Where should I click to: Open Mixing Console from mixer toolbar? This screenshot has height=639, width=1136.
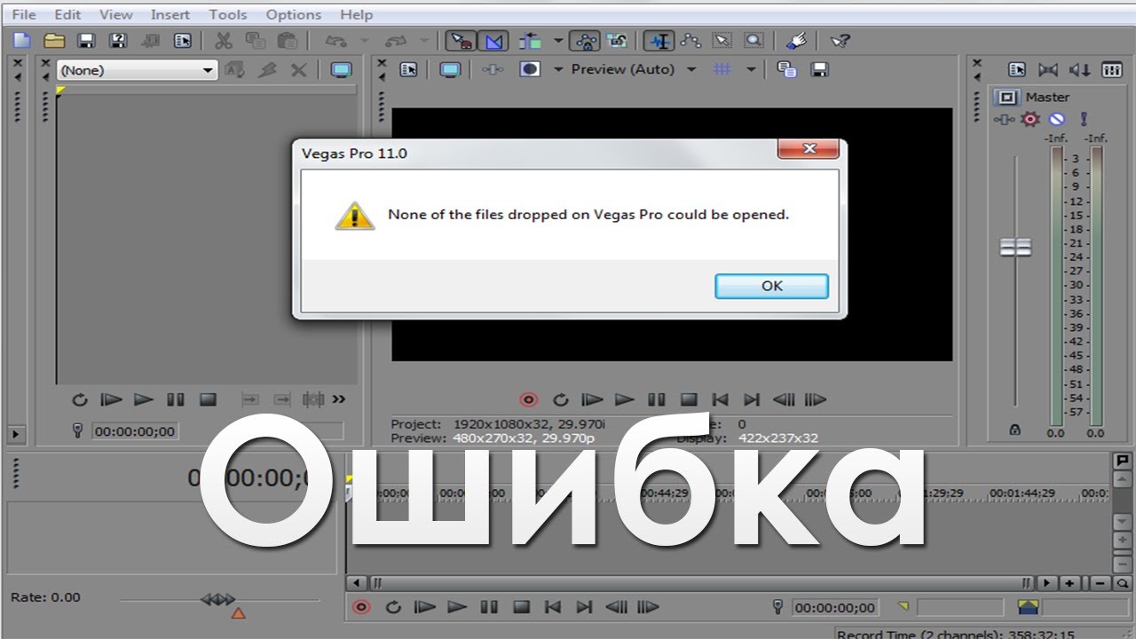1111,69
